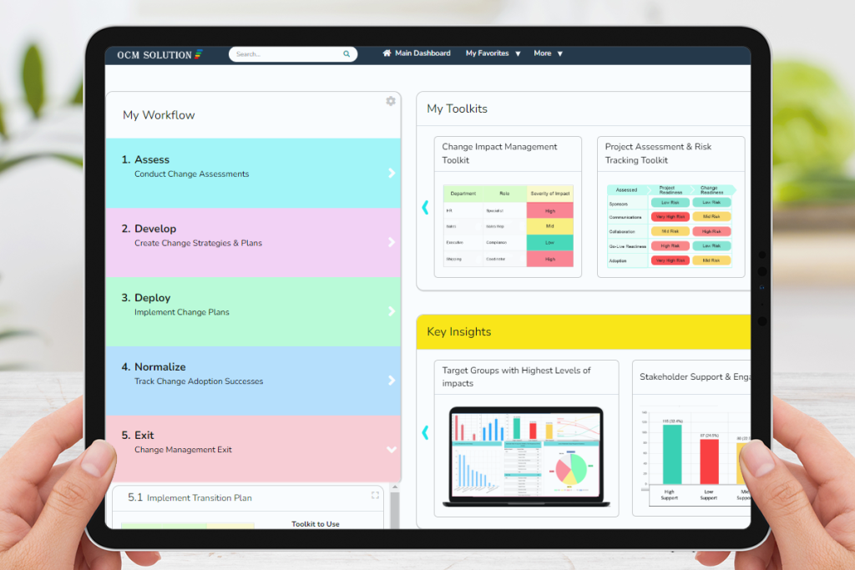The height and width of the screenshot is (570, 855).
Task: Select Main Dashboard in the navigation bar
Action: click(422, 53)
